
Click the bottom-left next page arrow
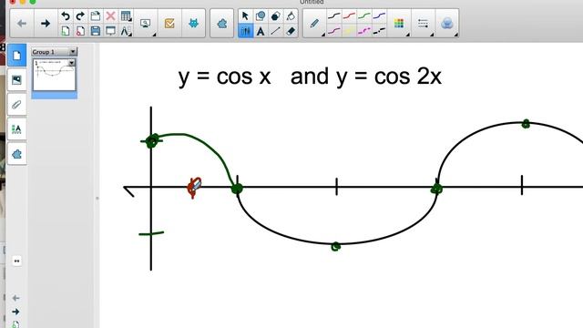[x=15, y=312]
